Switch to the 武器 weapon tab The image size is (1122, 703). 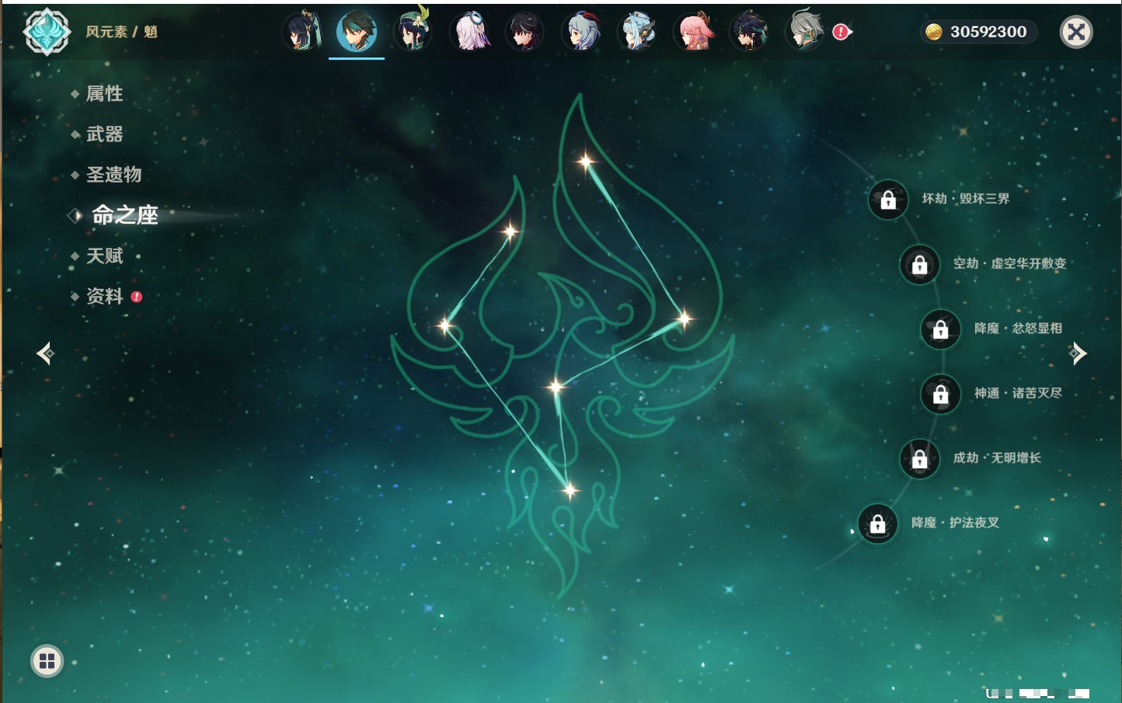click(x=104, y=134)
